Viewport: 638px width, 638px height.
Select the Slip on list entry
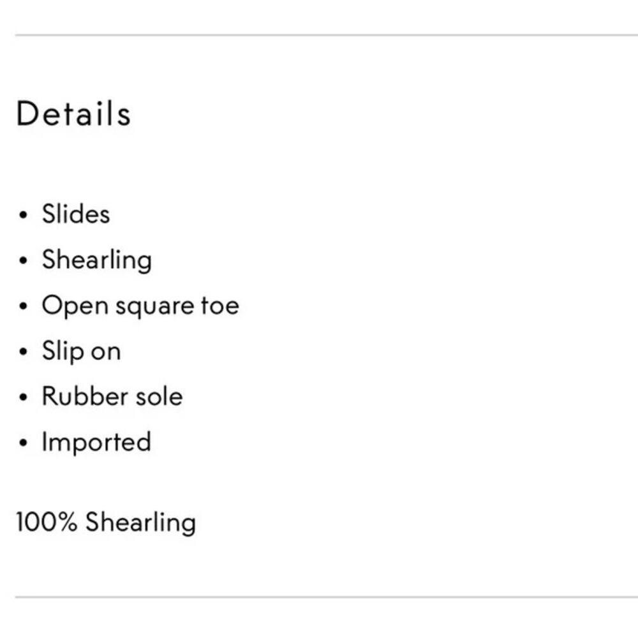81,351
